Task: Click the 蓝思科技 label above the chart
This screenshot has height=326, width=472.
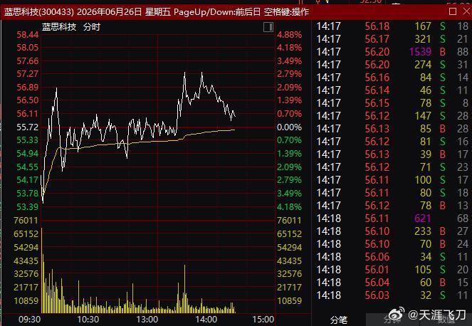Action: [x=59, y=27]
